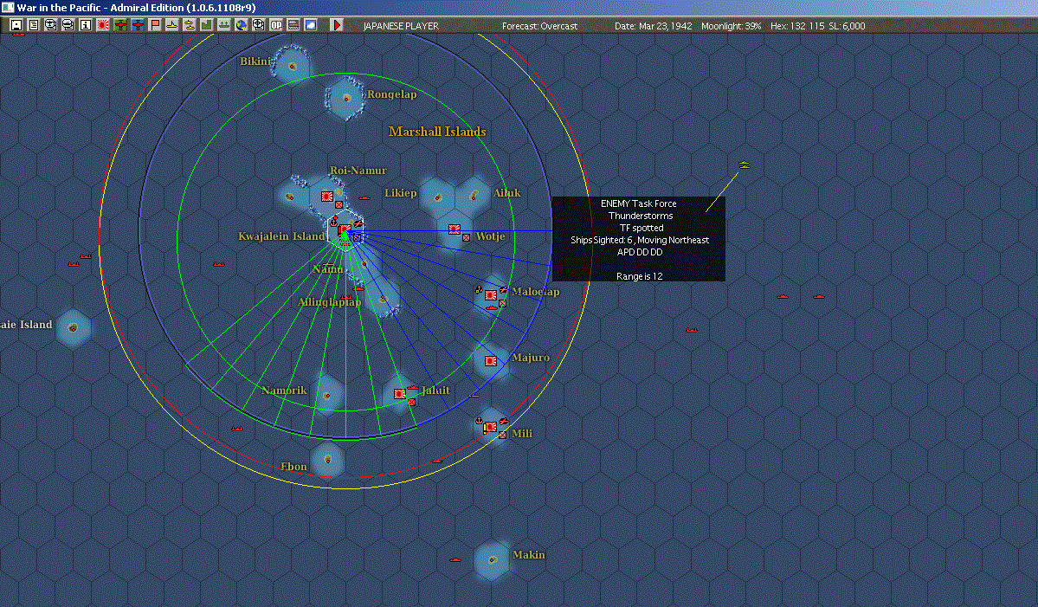Click the save-disk icon starting the toolbar
Screen dimensions: 1038x607
(16, 25)
